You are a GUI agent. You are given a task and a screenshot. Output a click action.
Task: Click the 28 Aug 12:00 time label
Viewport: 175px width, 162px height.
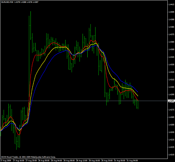pos(81,161)
